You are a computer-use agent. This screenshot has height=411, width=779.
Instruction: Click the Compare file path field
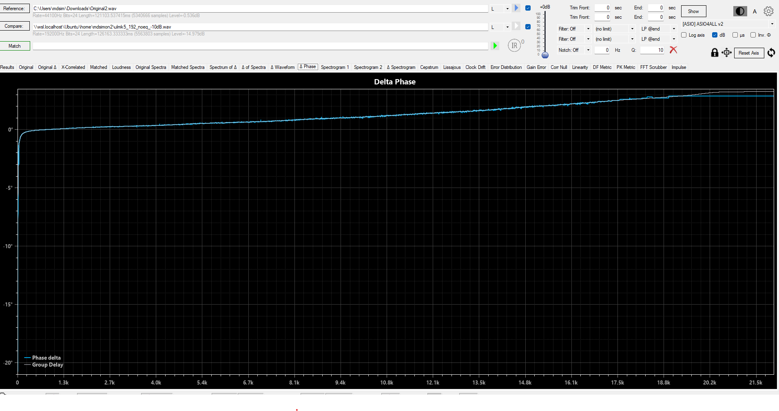tap(260, 27)
